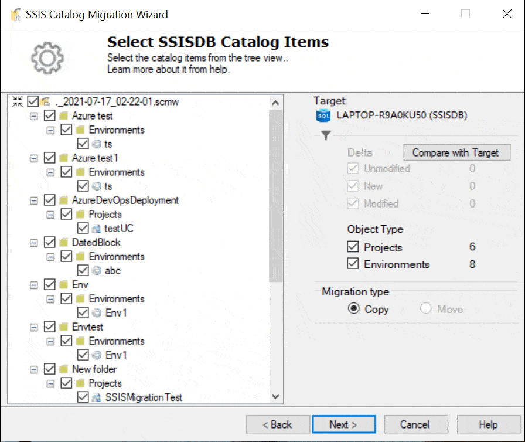Collapse Projects node under New folder

coord(50,383)
